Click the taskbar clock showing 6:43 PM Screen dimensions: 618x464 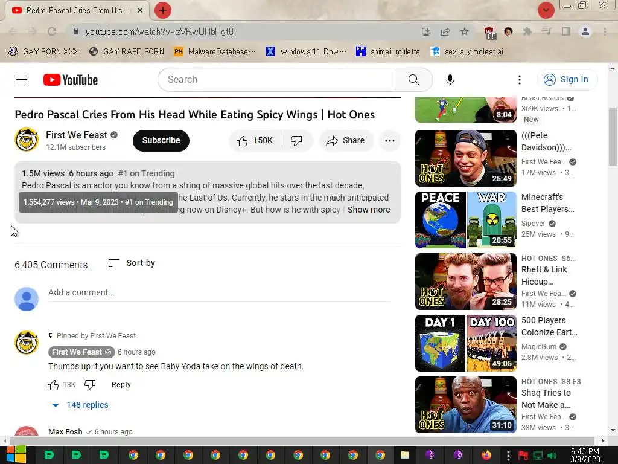585,456
